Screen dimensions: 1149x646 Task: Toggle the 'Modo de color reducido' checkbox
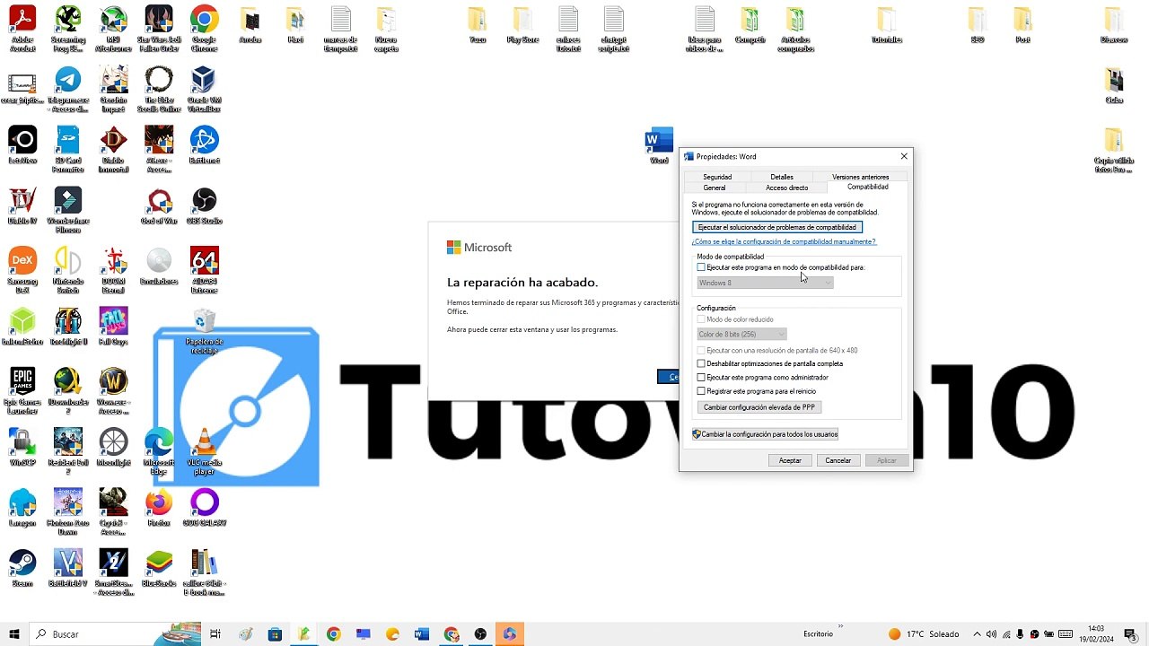pos(701,319)
